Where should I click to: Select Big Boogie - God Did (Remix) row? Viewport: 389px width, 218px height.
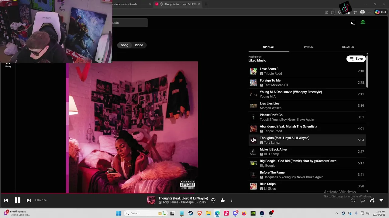(307, 163)
